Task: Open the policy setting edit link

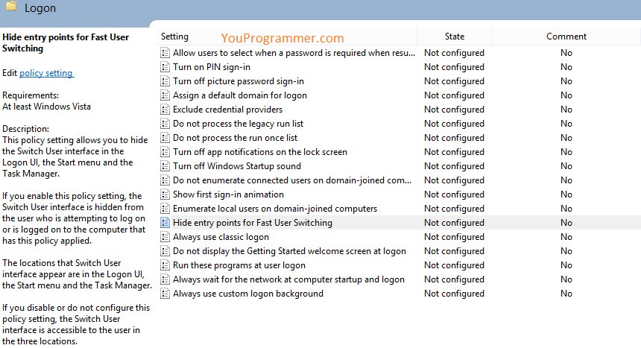Action: (46, 73)
